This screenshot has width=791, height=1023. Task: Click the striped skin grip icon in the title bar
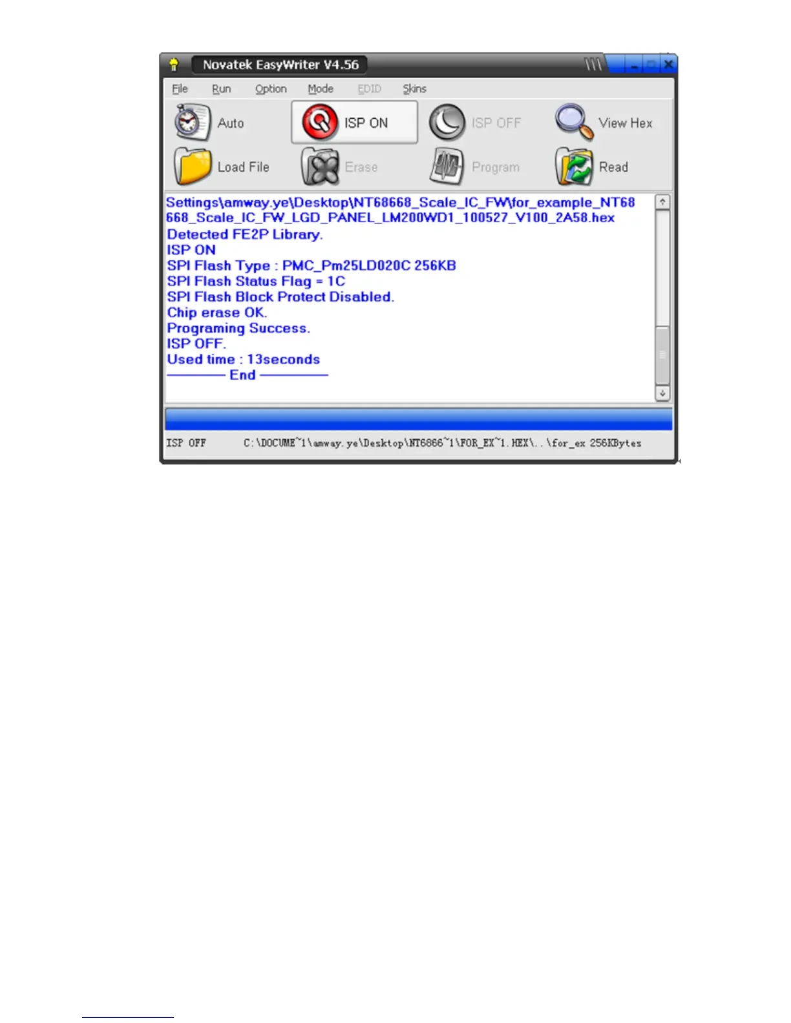coord(593,65)
